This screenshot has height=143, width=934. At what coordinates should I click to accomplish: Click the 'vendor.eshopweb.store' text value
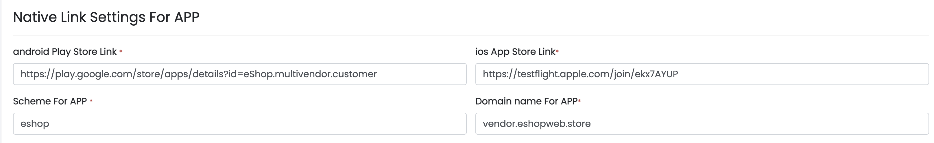coord(537,123)
